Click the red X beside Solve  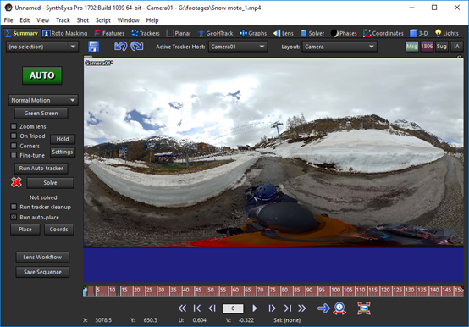pos(16,182)
